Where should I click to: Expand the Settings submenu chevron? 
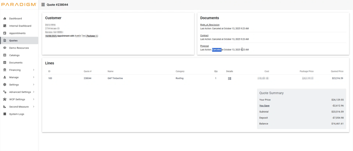point(34,85)
